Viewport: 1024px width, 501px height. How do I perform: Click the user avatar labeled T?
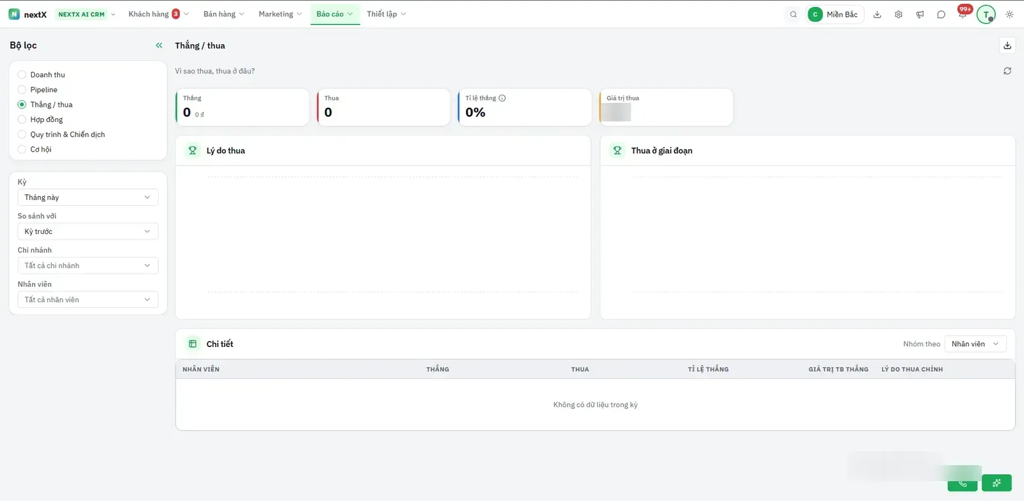point(986,14)
